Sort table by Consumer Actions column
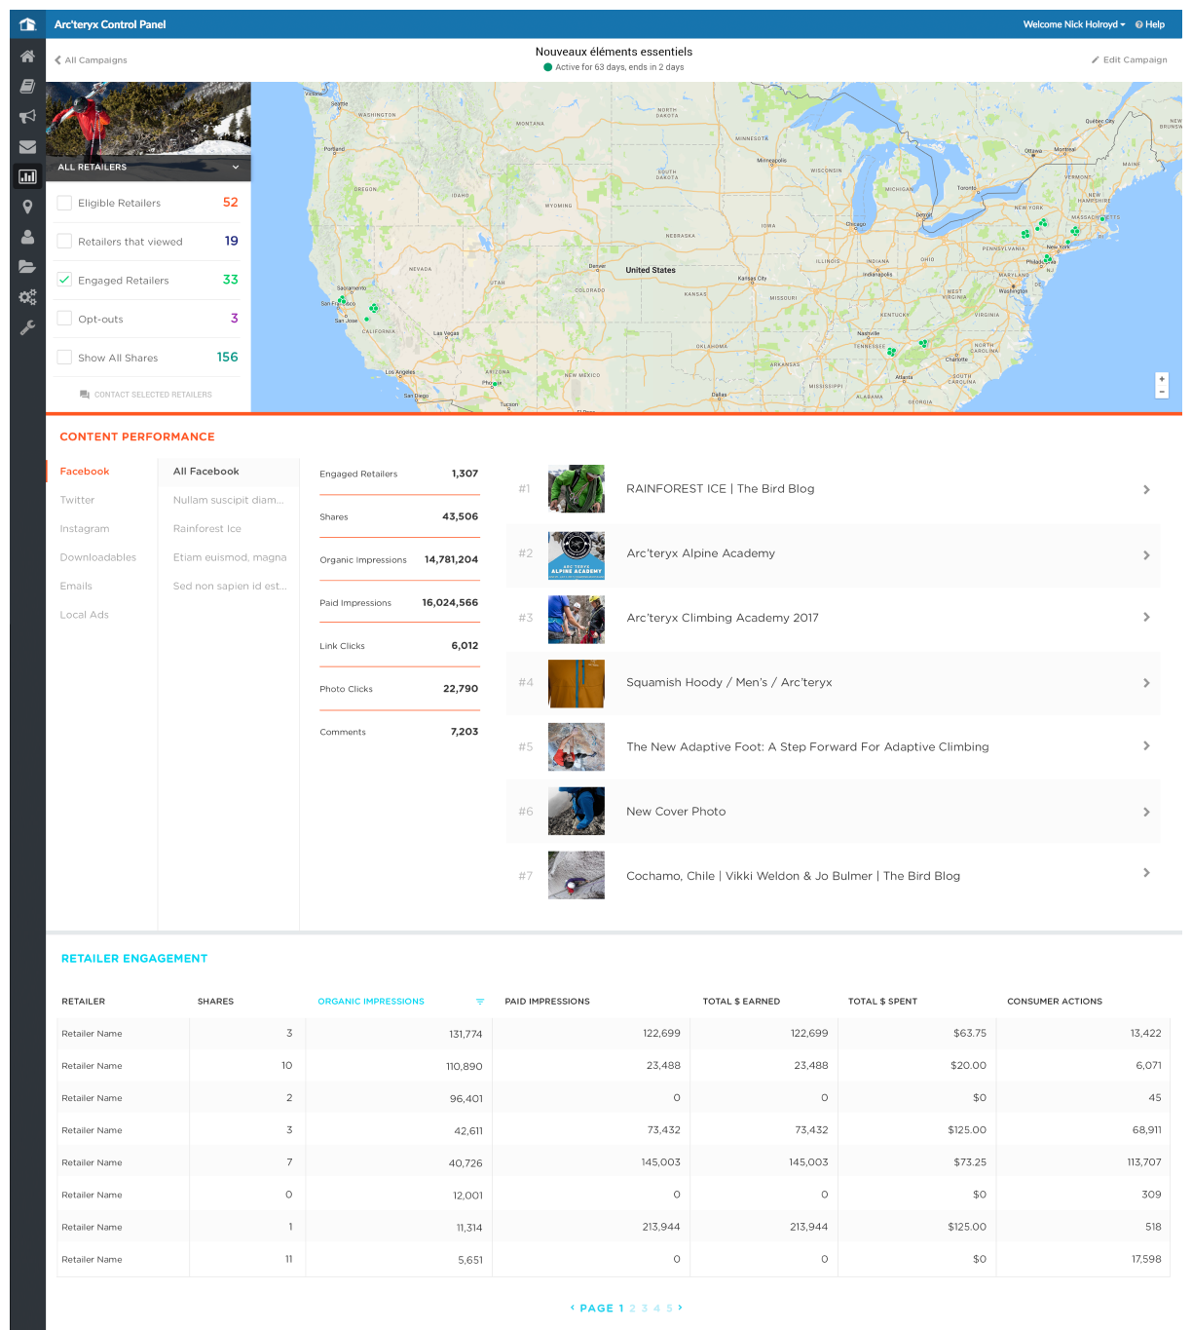Image resolution: width=1192 pixels, height=1330 pixels. click(1055, 1002)
